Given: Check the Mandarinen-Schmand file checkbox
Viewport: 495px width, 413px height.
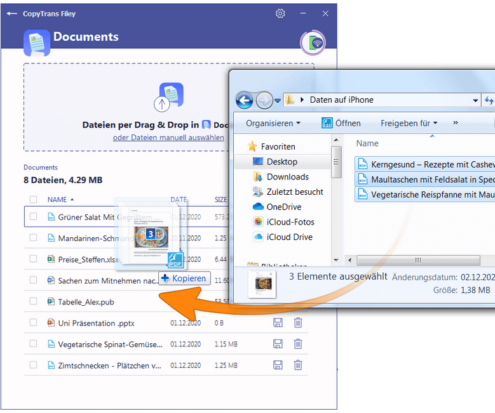Looking at the screenshot, I should pyautogui.click(x=33, y=237).
